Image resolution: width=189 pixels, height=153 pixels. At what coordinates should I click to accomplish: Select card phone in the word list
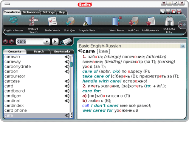[37, 110]
